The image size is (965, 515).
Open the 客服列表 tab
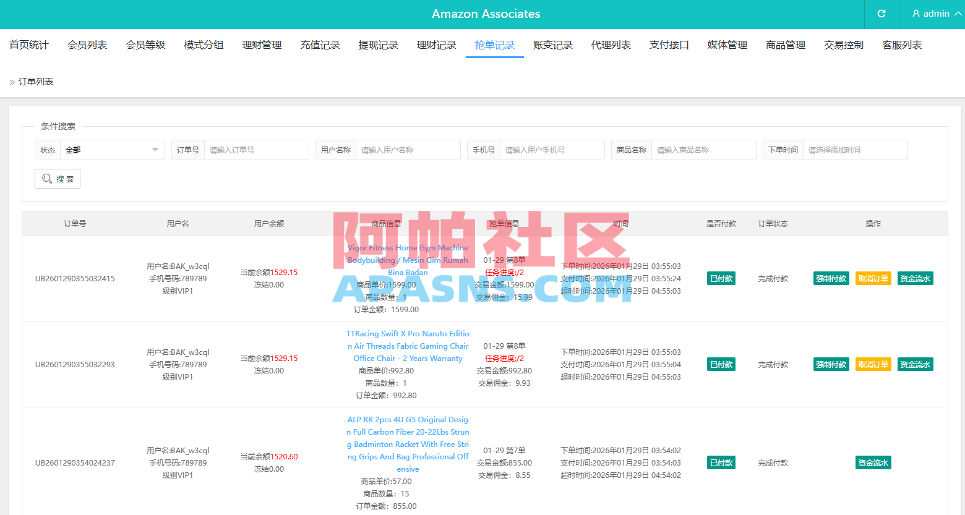(901, 45)
